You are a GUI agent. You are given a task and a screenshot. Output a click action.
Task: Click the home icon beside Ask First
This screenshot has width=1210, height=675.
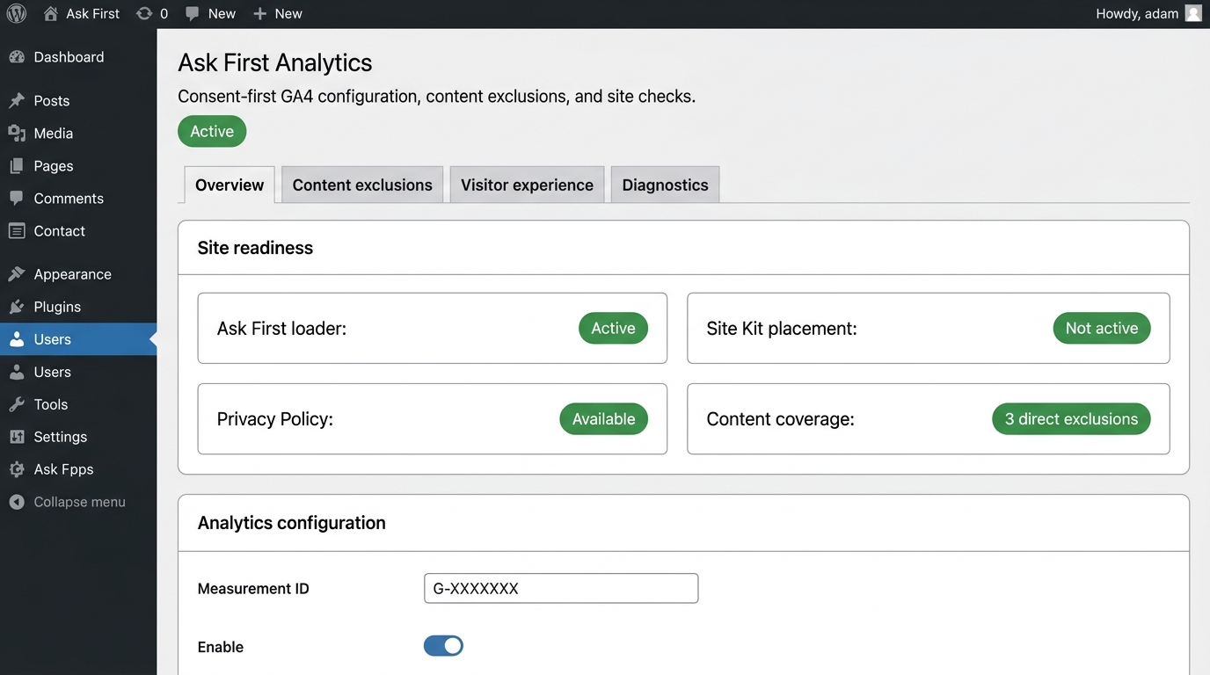tap(51, 13)
